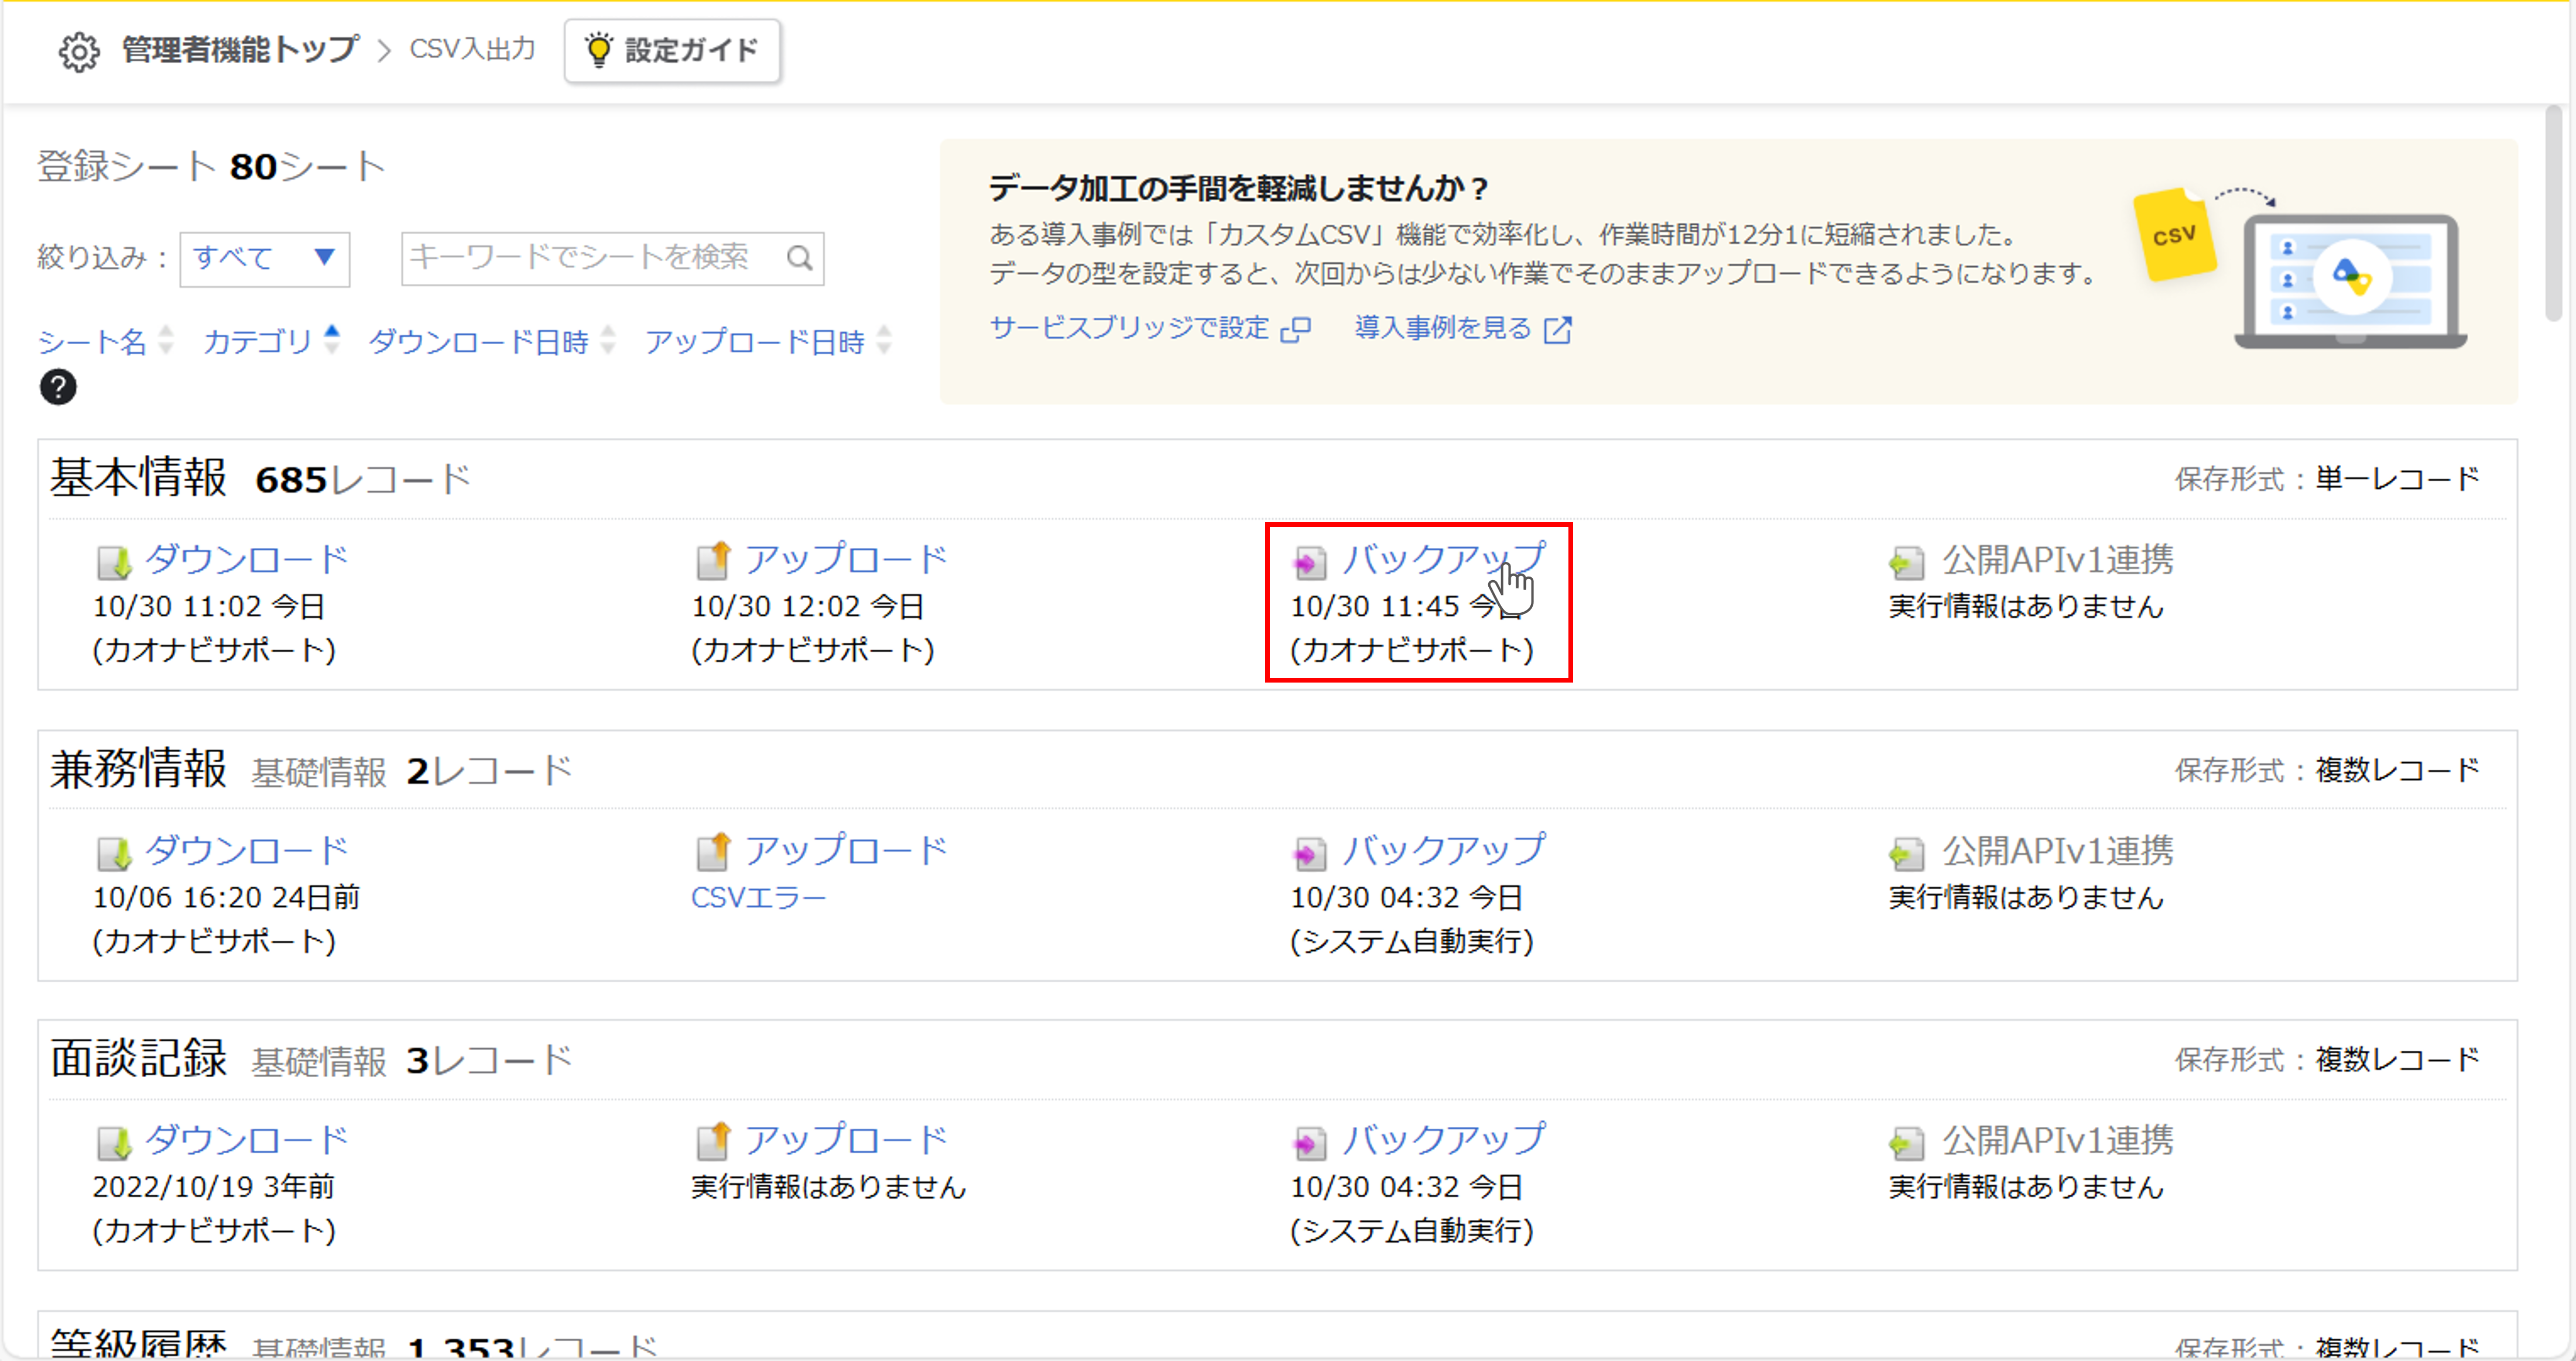Image resolution: width=2576 pixels, height=1361 pixels.
Task: Click backup icon in 面談記録 section
Action: [1309, 1143]
